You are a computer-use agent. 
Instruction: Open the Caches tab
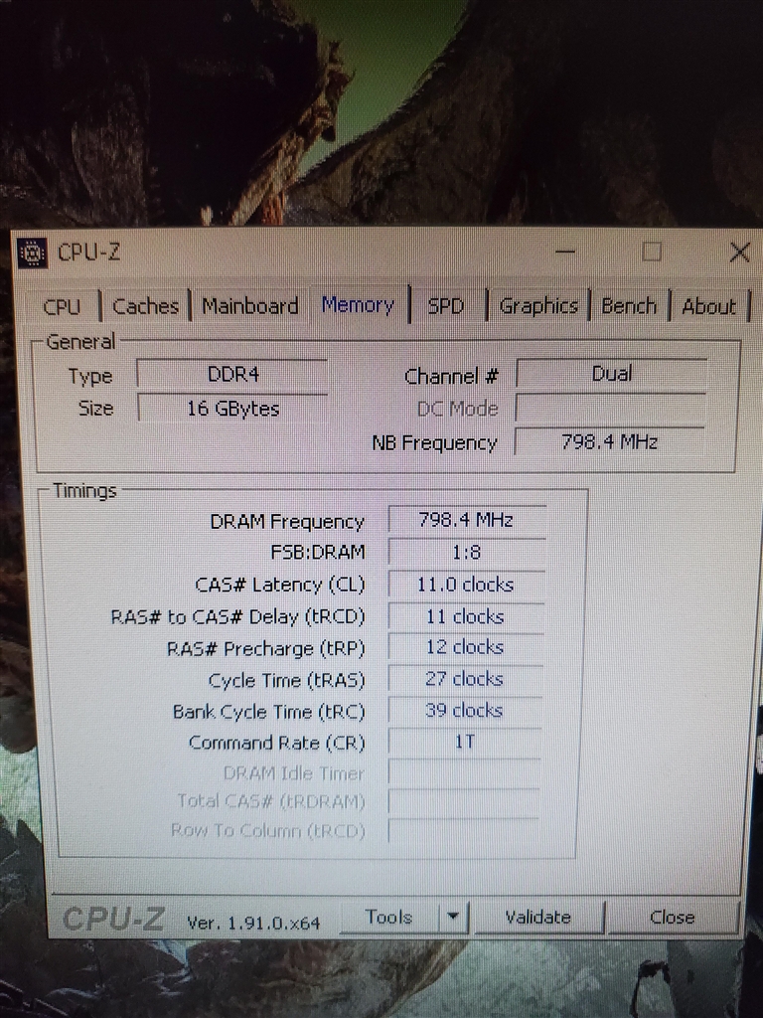145,306
